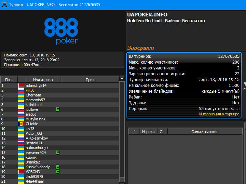
Task: Select player kalinichxxl row
Action: pos(59,105)
